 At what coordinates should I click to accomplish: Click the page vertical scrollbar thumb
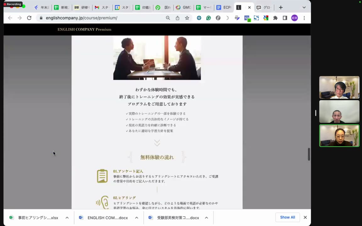coord(309,154)
